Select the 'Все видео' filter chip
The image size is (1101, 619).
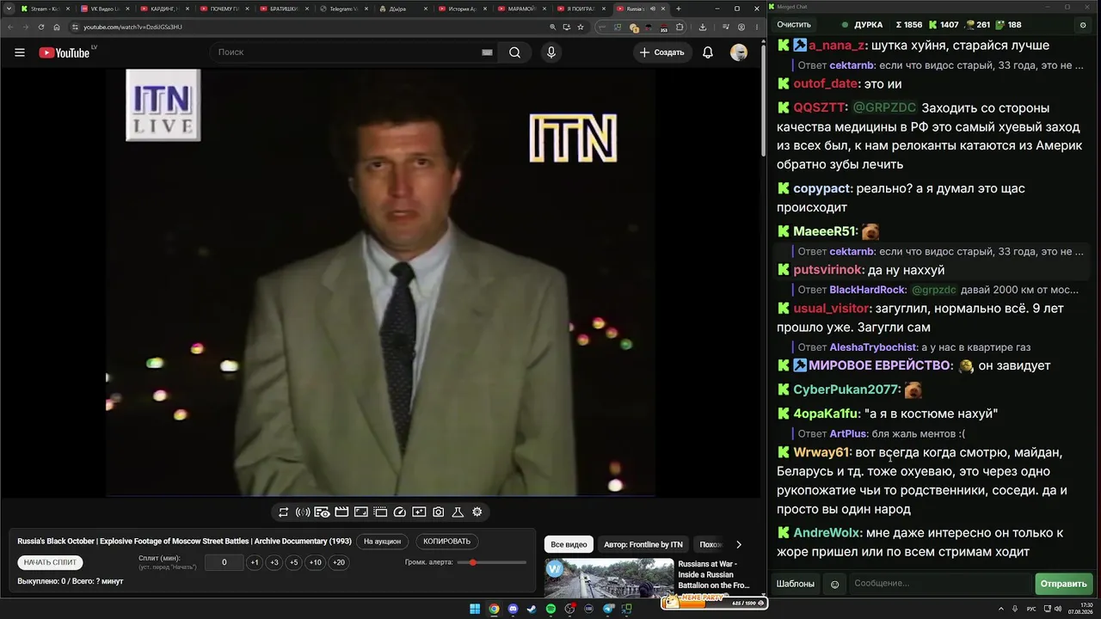(x=569, y=544)
